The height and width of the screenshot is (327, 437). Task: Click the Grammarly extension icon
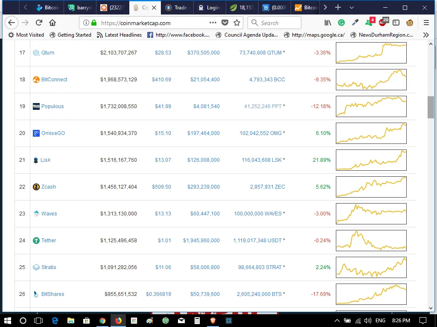(341, 23)
